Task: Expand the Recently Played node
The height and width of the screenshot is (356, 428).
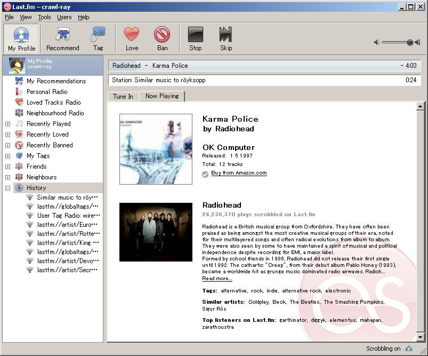Action: (x=7, y=124)
